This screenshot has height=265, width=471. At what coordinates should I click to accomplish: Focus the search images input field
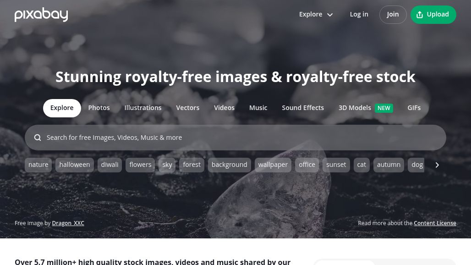click(235, 138)
